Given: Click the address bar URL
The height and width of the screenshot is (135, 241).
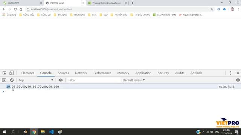Looking at the screenshot, I should (51, 9).
